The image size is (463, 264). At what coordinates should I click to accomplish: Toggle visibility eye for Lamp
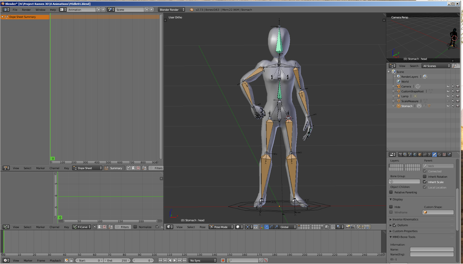448,96
